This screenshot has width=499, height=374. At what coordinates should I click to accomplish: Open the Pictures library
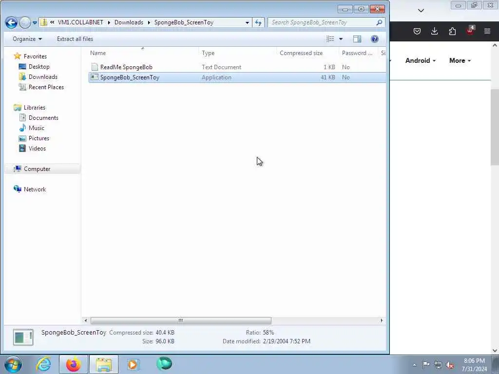point(39,138)
